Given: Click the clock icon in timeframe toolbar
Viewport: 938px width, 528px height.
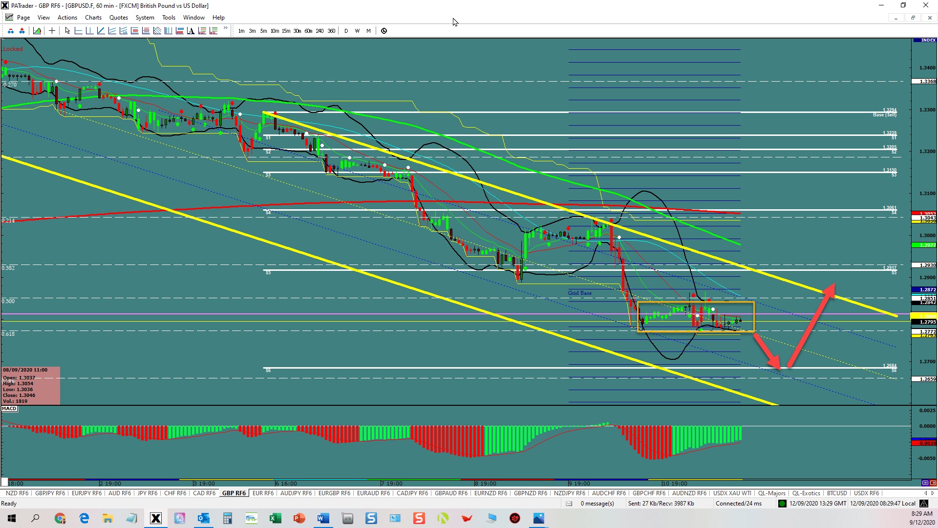Looking at the screenshot, I should (384, 31).
